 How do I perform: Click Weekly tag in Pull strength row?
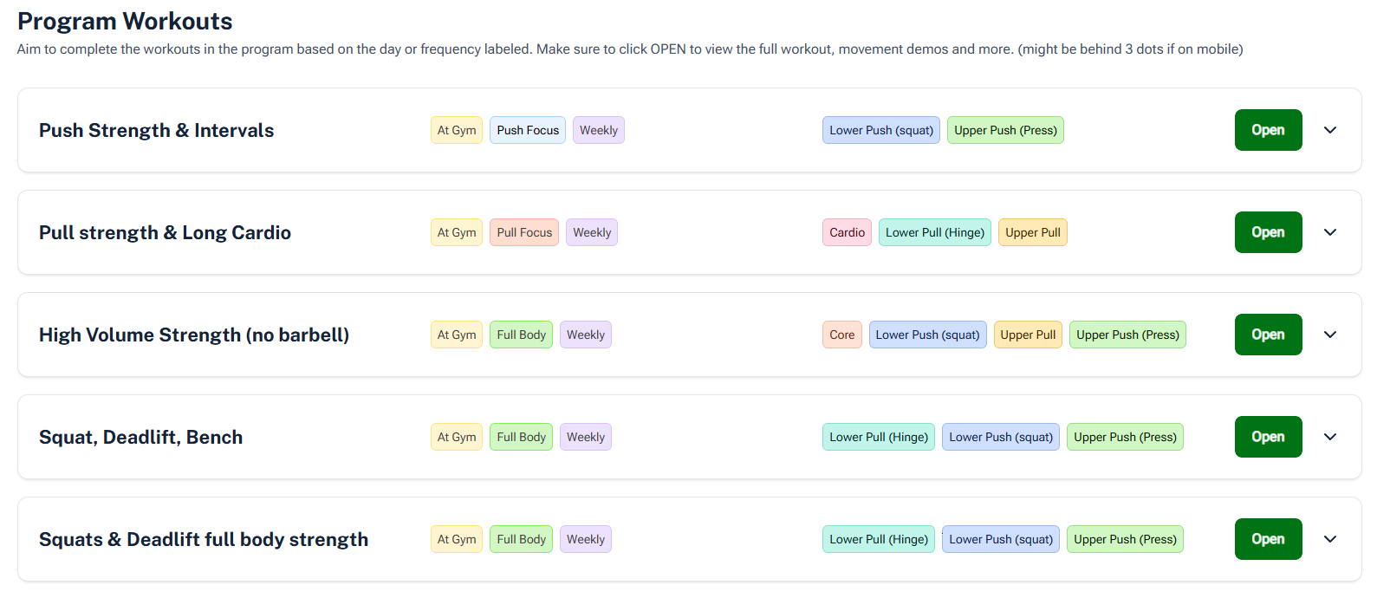coord(591,232)
